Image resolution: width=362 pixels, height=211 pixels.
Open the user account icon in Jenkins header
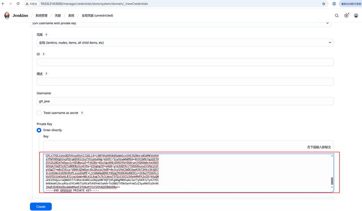click(x=356, y=16)
